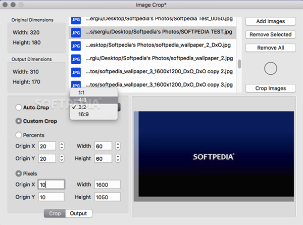This screenshot has height=225, width=303.
Task: Choose the Percents radio option
Action: [19, 135]
